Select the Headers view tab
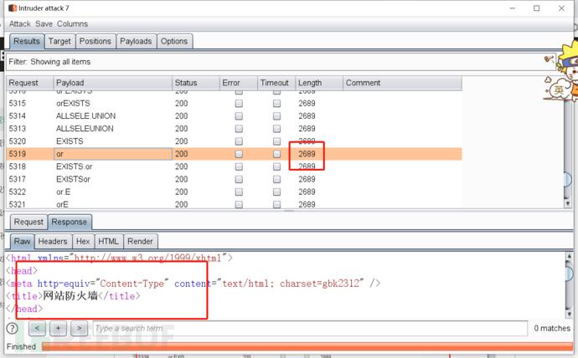The height and width of the screenshot is (358, 578). point(53,242)
